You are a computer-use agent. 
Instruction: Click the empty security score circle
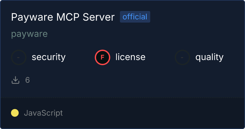coord(19,57)
